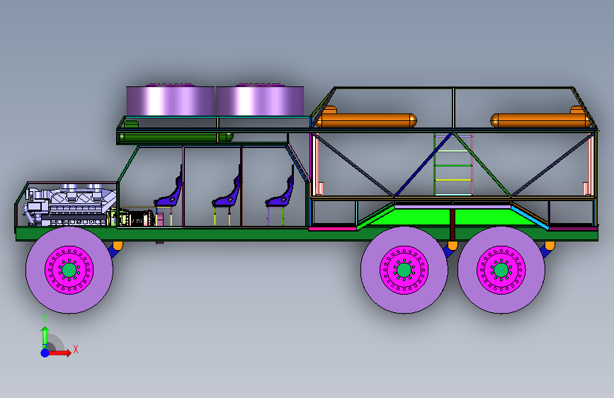The image size is (614, 398).
Task: Select the left purple cylindrical roof tank
Action: (171, 101)
